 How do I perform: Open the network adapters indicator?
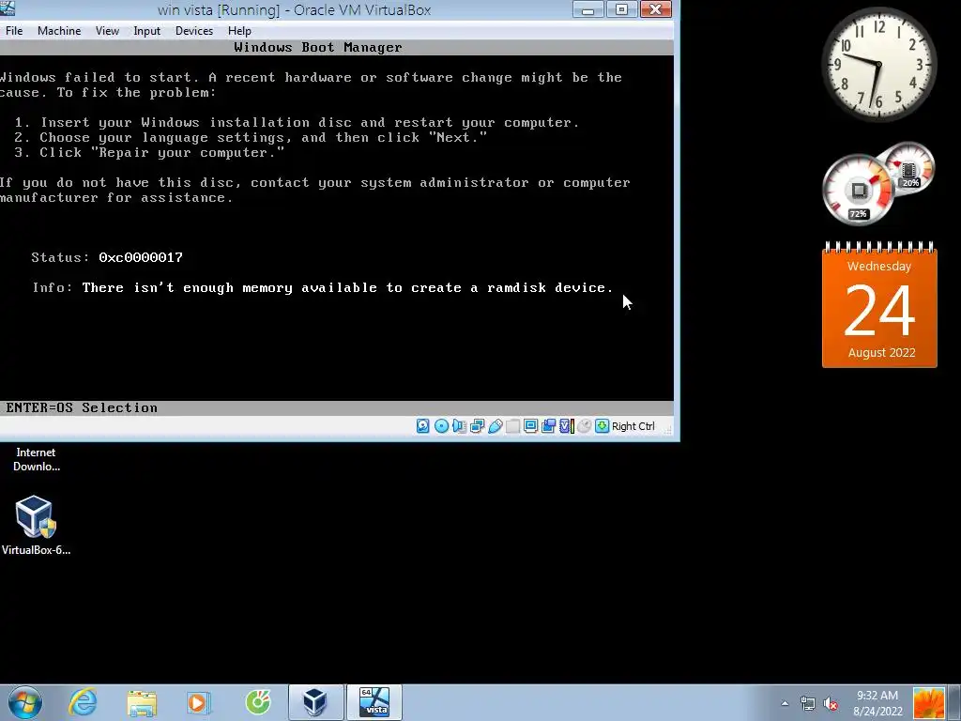(x=477, y=426)
